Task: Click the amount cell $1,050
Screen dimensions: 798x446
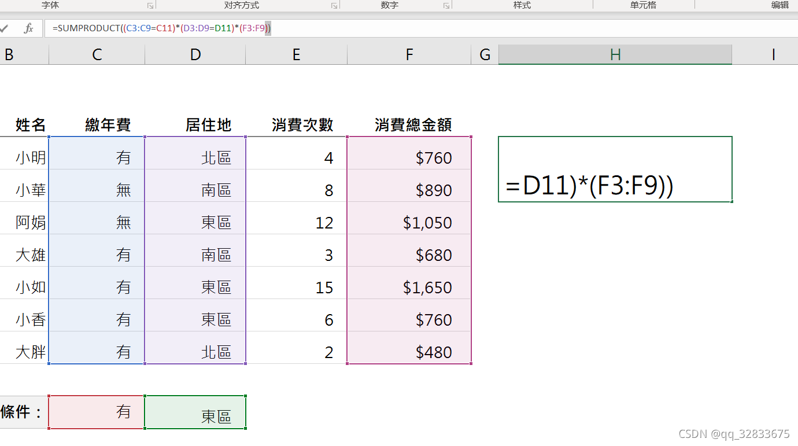Action: [x=409, y=218]
